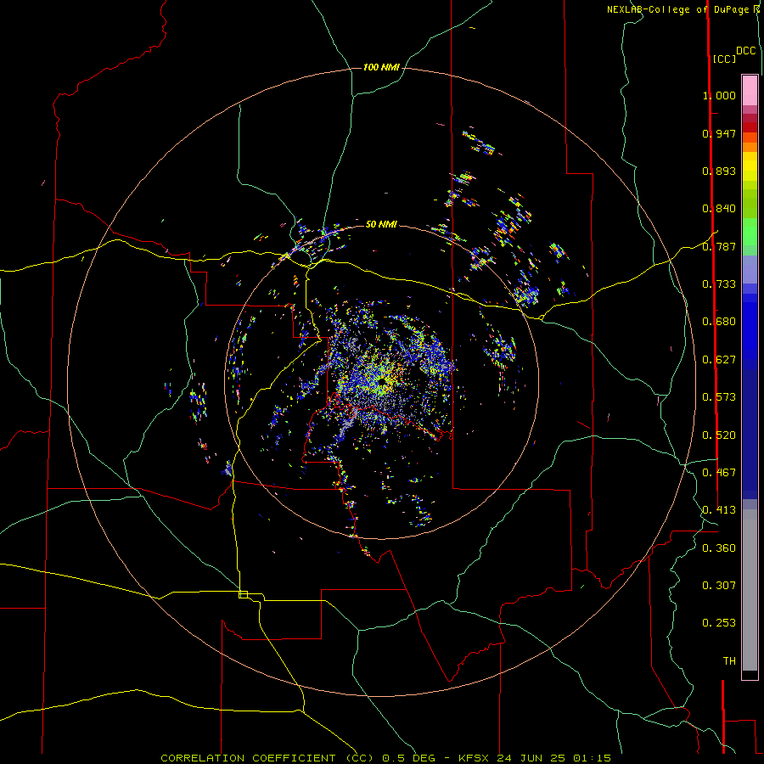Click the 0.307 scale value
Screen dimensions: 764x764
pyautogui.click(x=719, y=586)
